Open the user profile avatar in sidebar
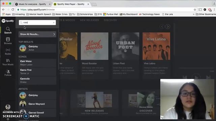The height and width of the screenshot is (121, 216). click(8, 107)
